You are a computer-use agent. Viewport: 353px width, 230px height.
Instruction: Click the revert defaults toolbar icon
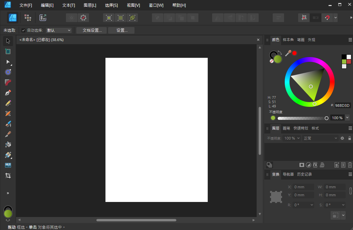[83, 17]
